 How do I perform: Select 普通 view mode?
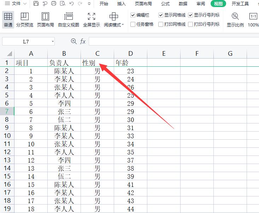coord(8,20)
